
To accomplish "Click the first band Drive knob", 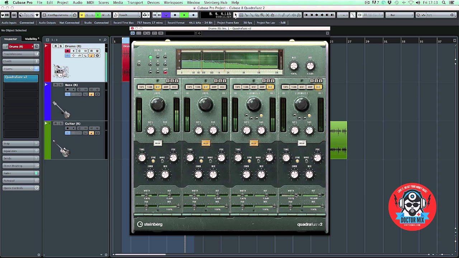I will [x=157, y=105].
